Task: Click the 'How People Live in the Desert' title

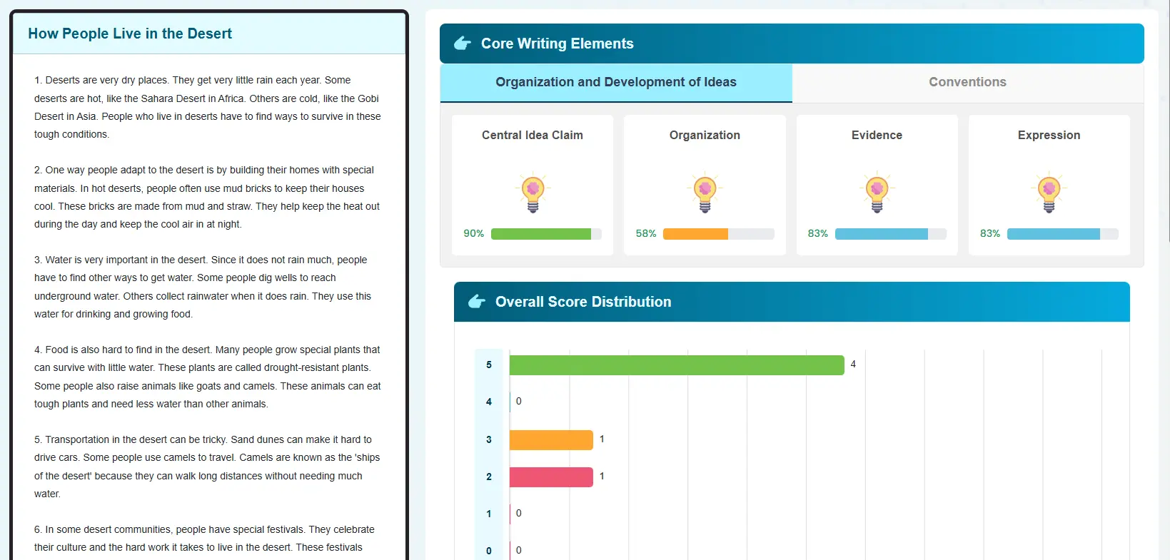Action: tap(130, 34)
